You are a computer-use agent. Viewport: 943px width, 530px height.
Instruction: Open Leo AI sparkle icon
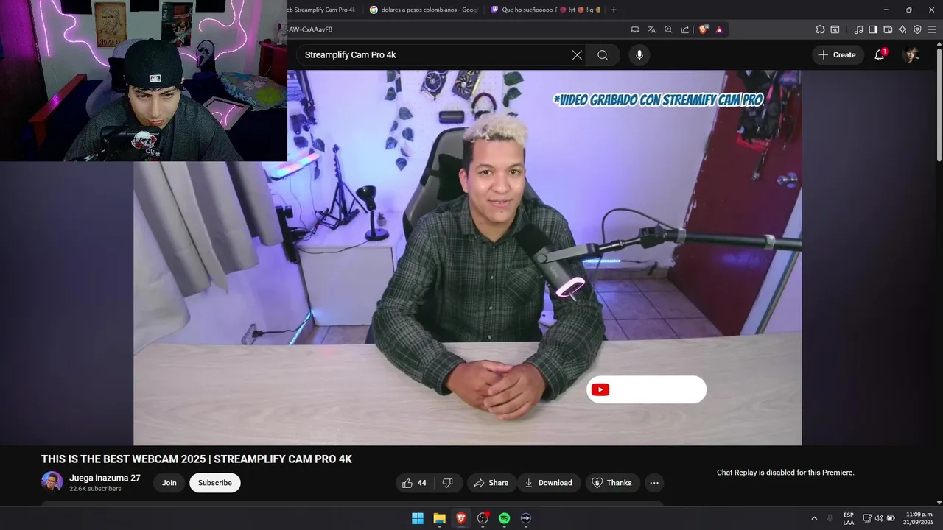point(902,29)
